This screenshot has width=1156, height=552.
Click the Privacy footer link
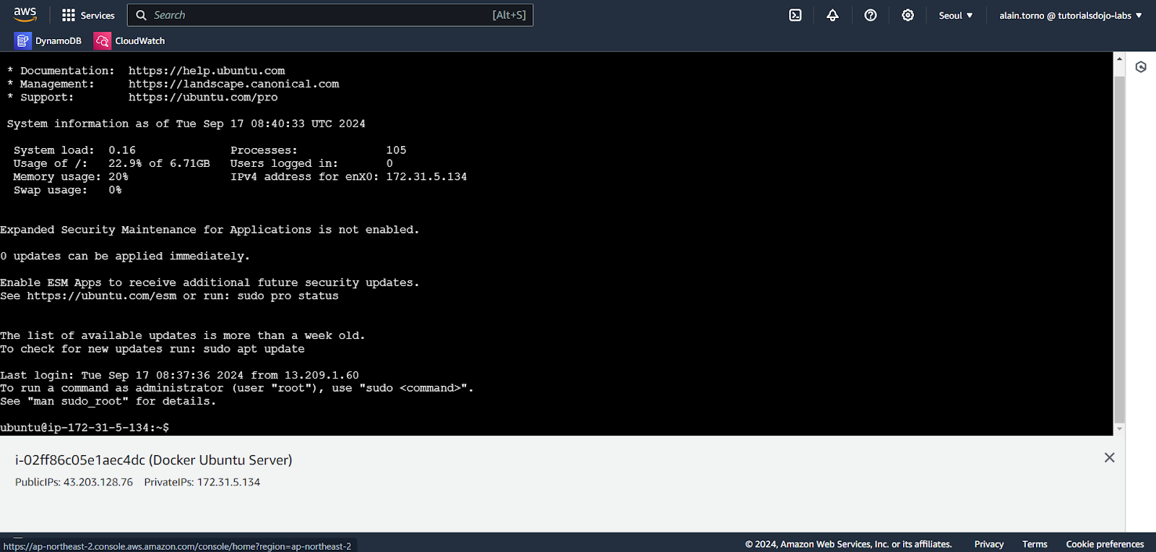[x=989, y=544]
